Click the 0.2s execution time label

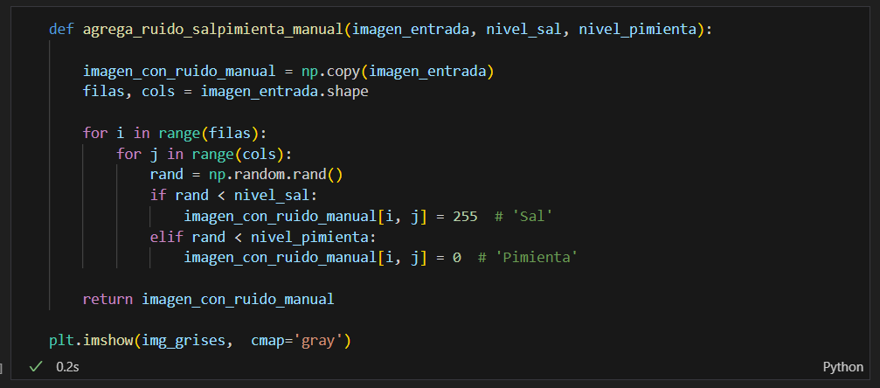(67, 368)
